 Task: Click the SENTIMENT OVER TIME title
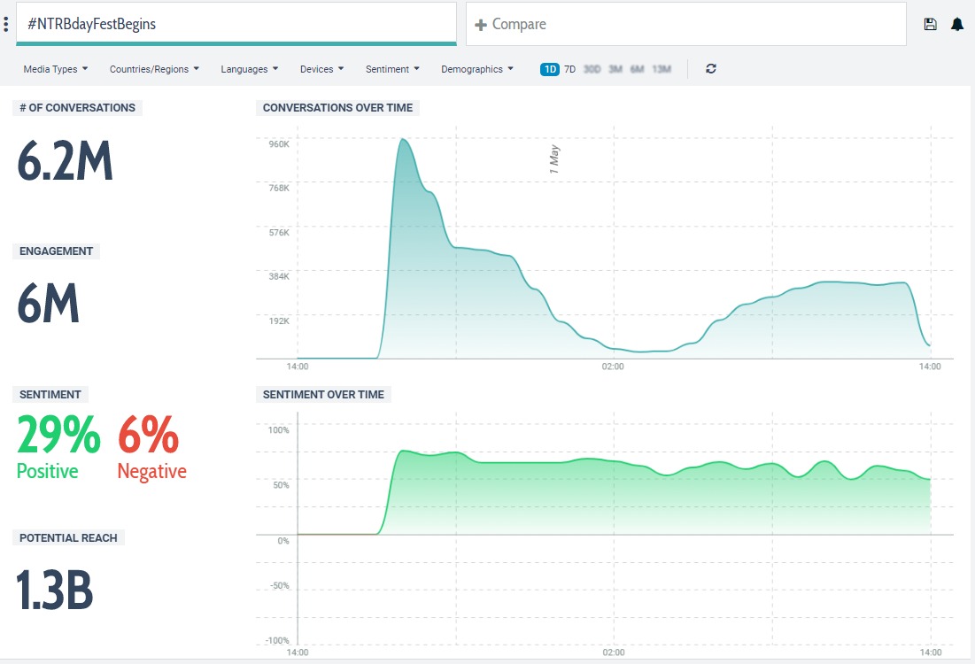(323, 394)
